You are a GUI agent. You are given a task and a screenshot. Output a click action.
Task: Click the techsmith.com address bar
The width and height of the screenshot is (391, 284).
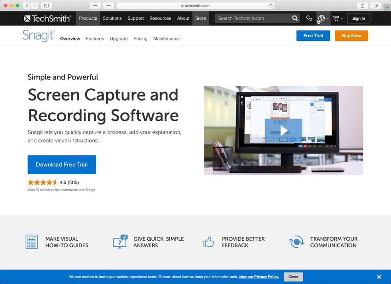point(195,6)
